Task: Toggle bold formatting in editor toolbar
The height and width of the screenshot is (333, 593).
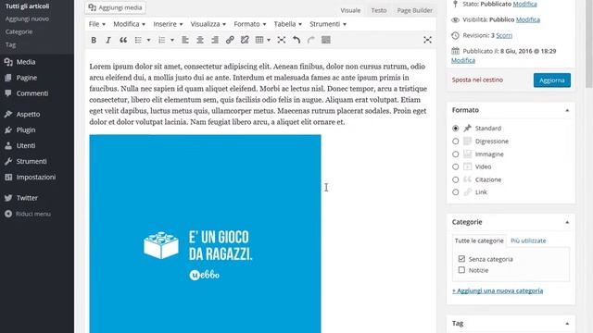Action: 94,40
